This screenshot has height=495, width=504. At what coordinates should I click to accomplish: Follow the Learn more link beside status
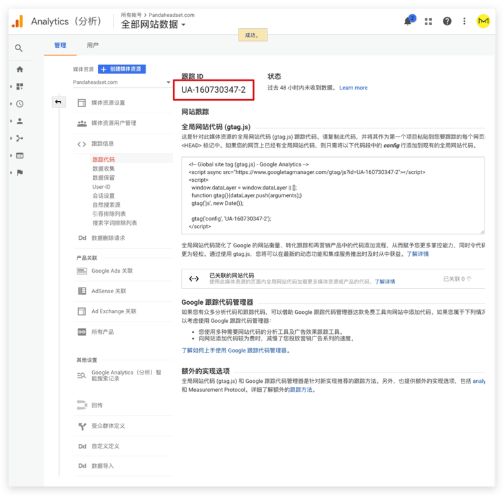coord(353,88)
